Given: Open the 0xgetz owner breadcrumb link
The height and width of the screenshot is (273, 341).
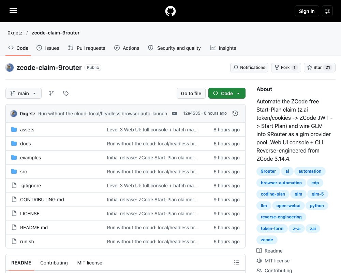Looking at the screenshot, I should click(15, 33).
